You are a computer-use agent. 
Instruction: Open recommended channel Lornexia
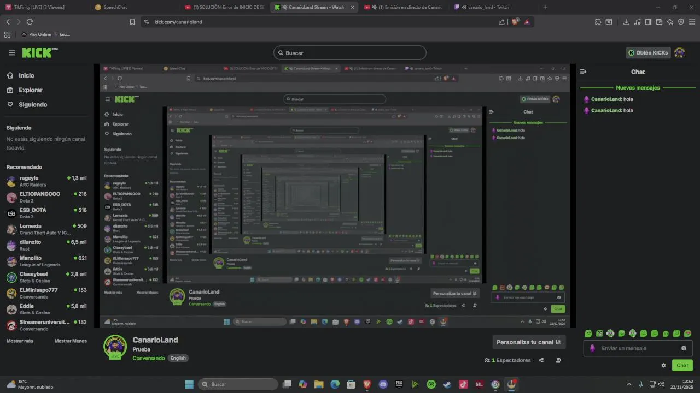click(46, 229)
